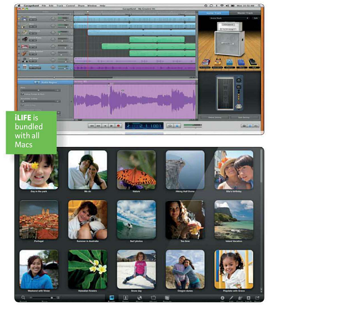Adjust the iPhoto thumbnail Zoom slider
The width and height of the screenshot is (361, 312).
click(x=45, y=298)
